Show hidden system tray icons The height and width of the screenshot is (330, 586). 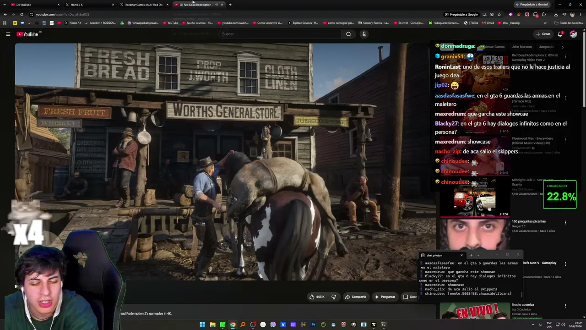[x=533, y=324]
